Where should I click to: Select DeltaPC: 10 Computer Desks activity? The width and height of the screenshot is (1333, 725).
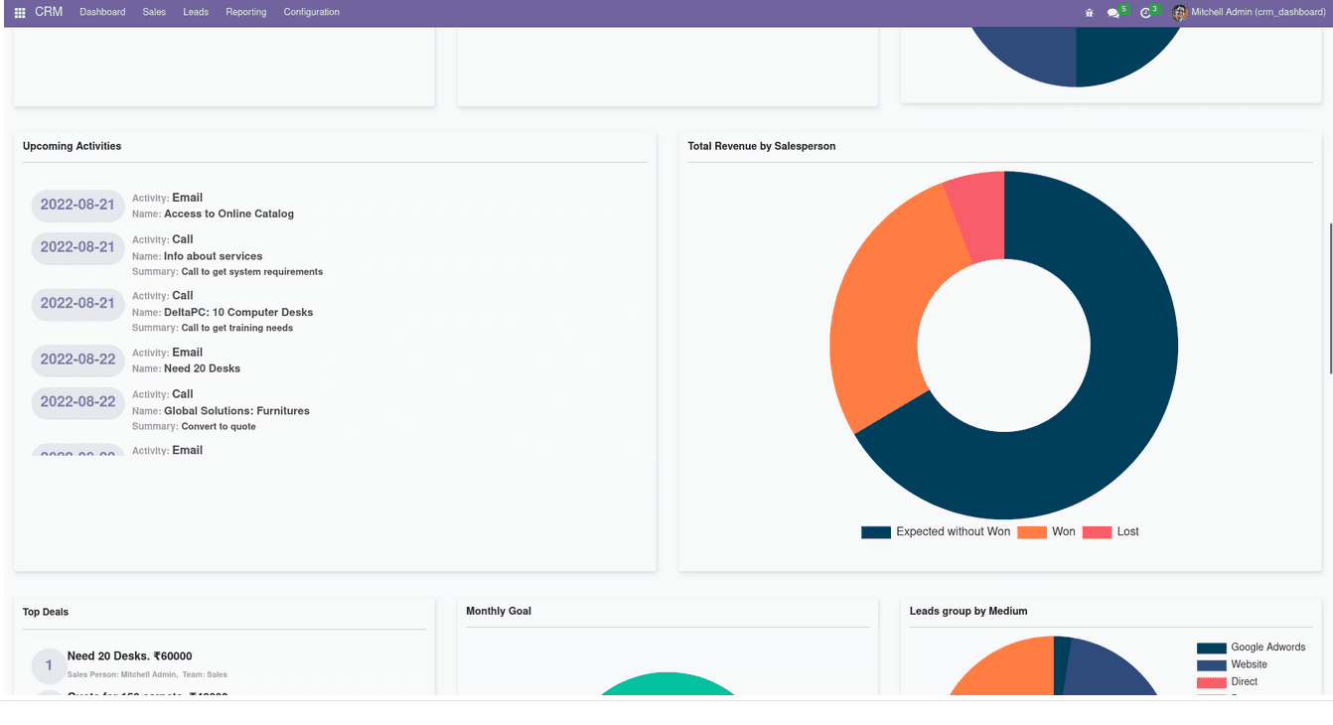(x=238, y=312)
